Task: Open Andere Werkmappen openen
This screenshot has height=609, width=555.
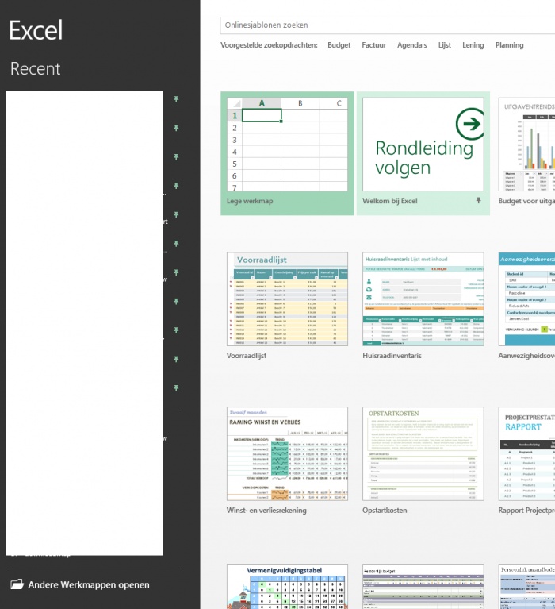Action: [80, 584]
